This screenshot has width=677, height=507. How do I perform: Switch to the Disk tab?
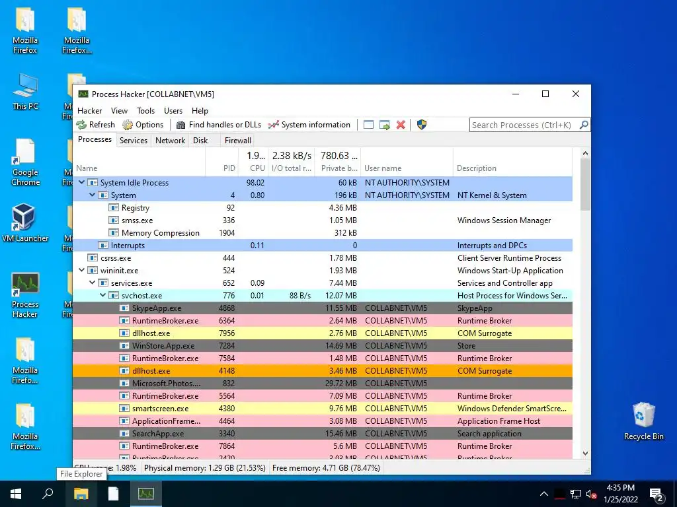[x=200, y=140]
